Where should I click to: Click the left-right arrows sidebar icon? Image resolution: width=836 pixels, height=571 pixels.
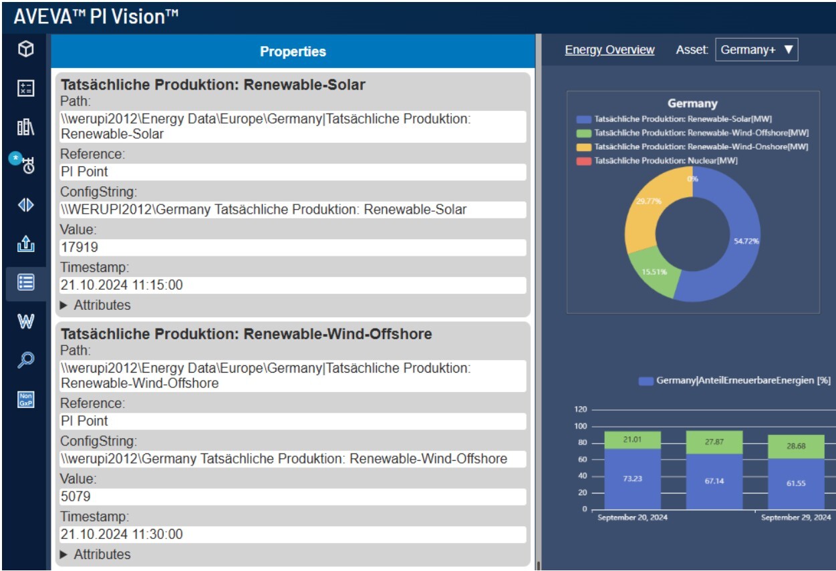coord(25,205)
